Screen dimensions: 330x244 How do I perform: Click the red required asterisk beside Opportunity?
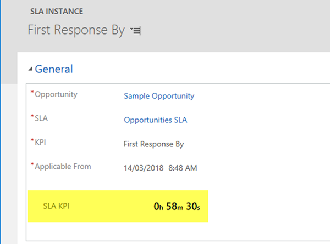point(32,93)
